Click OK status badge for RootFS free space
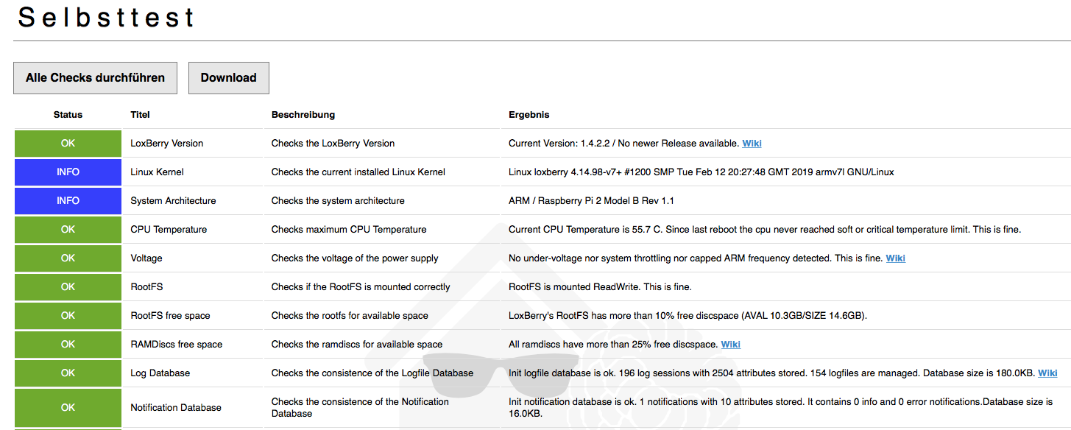Image resolution: width=1071 pixels, height=430 pixels. 68,316
